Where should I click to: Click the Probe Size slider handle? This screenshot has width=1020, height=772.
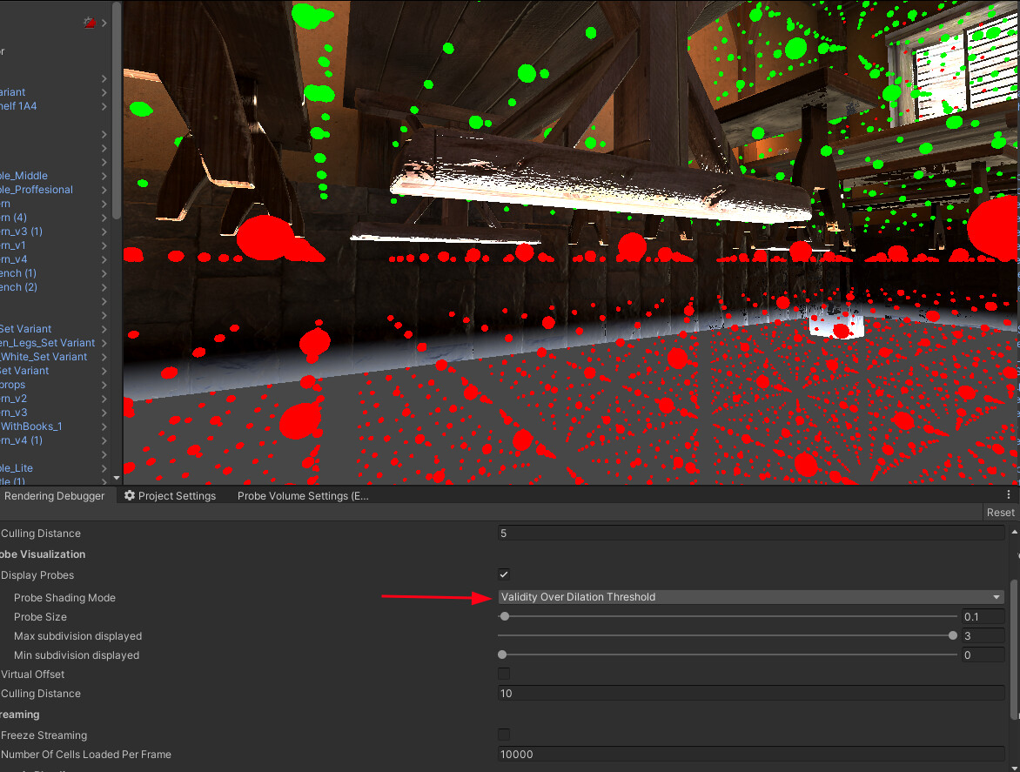[x=504, y=616]
